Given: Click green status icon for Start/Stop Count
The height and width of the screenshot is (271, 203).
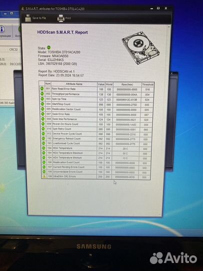Looking at the screenshot, I should (x=42, y=104).
